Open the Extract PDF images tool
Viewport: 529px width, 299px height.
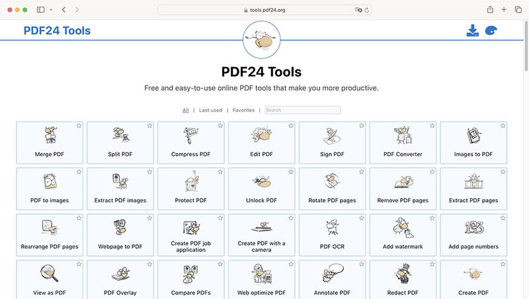pos(120,189)
